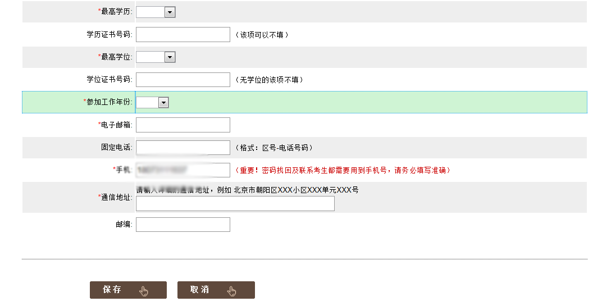Focus the 学历证书号码 input field
Viewport: 611px width, 306px height.
click(183, 35)
